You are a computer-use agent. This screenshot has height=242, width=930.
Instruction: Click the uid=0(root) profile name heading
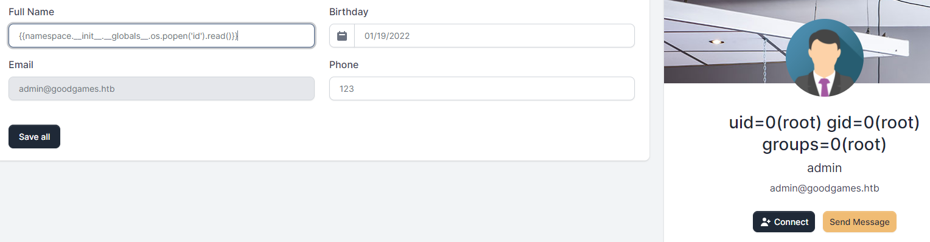[824, 134]
